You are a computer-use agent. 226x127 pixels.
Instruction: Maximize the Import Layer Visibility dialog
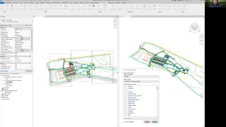pyautogui.click(x=153, y=70)
